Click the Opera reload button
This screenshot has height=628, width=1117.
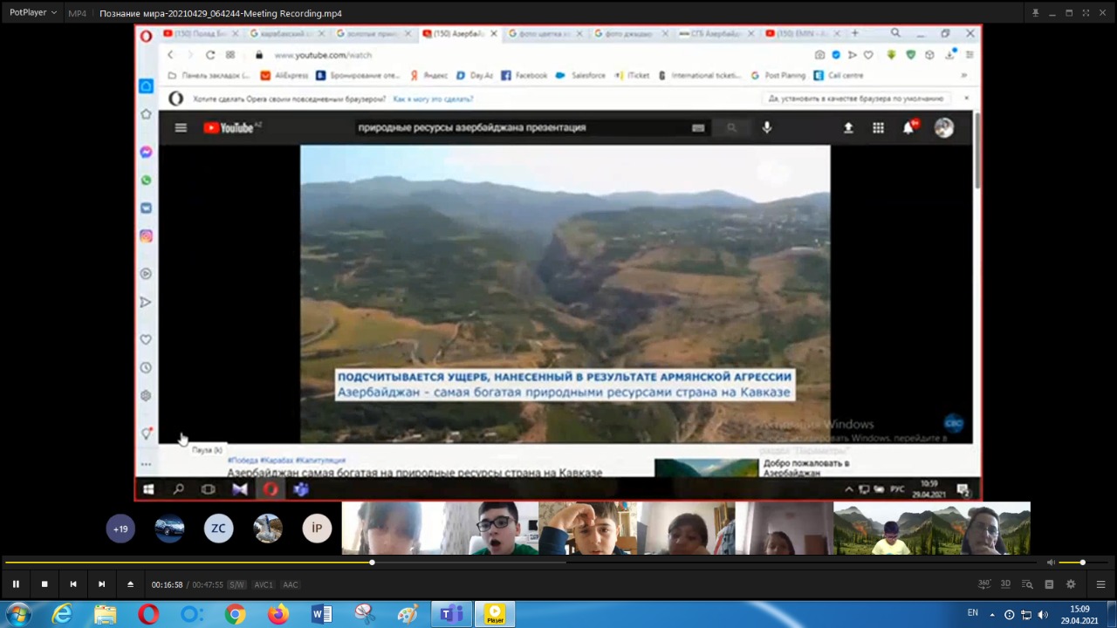210,55
